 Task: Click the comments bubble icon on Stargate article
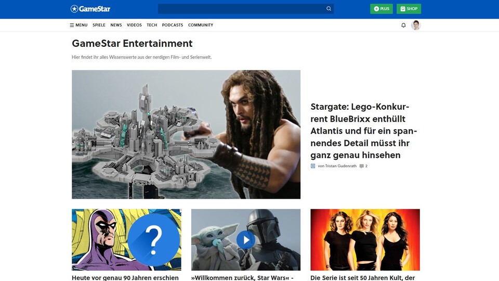tap(362, 166)
